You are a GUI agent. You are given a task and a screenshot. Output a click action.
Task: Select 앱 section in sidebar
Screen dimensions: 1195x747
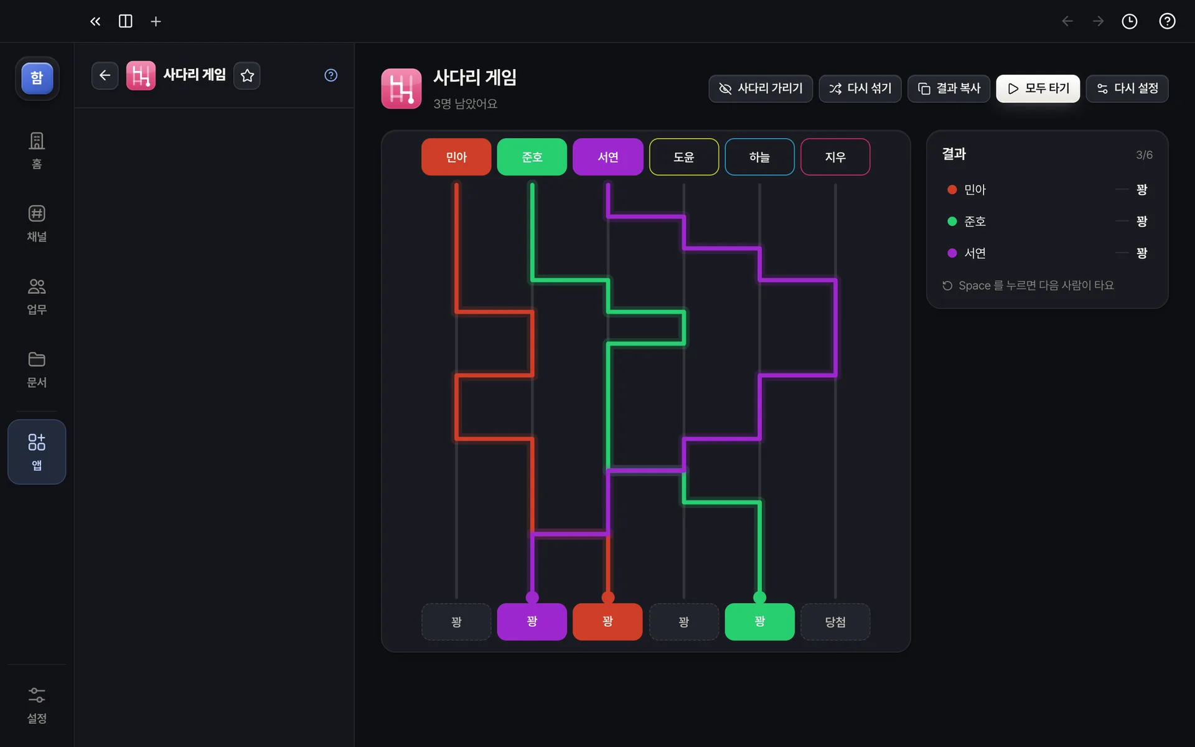[x=37, y=452]
